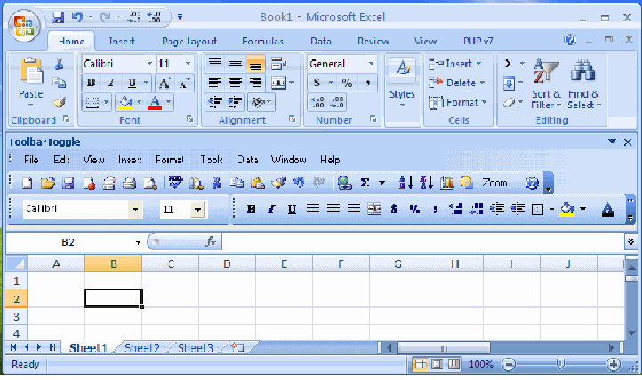
Task: Apply red font color in ribbon Font group
Action: pyautogui.click(x=155, y=102)
